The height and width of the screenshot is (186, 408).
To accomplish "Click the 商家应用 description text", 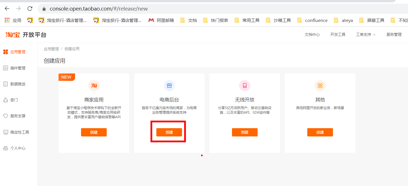I will click(x=94, y=113).
